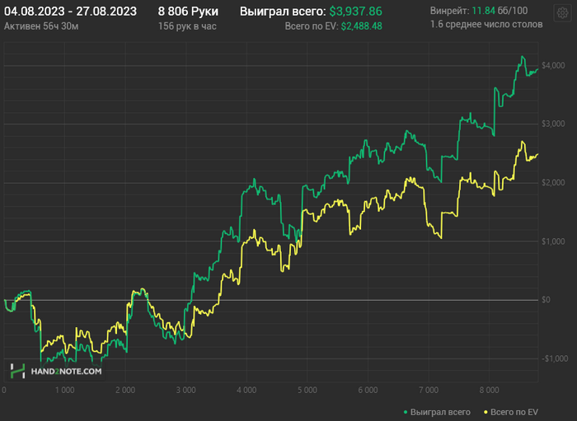Screen dimensions: 577x421
Task: Click the 8 000 x-axis label
Action: coord(489,391)
